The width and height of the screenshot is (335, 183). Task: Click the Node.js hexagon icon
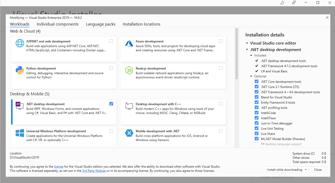click(x=129, y=70)
